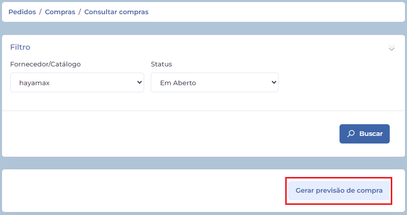407x215 pixels.
Task: Click the Filtro panel heading
Action: (20, 47)
